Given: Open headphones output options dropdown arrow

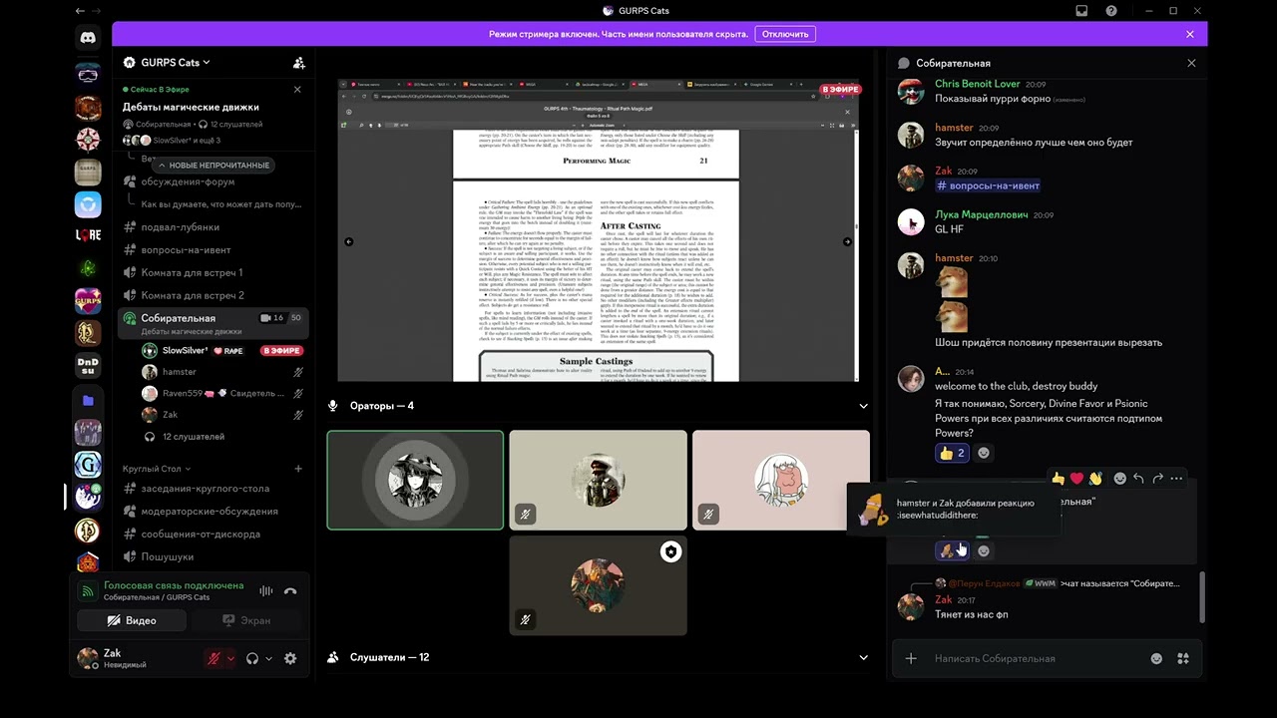Looking at the screenshot, I should pos(268,658).
